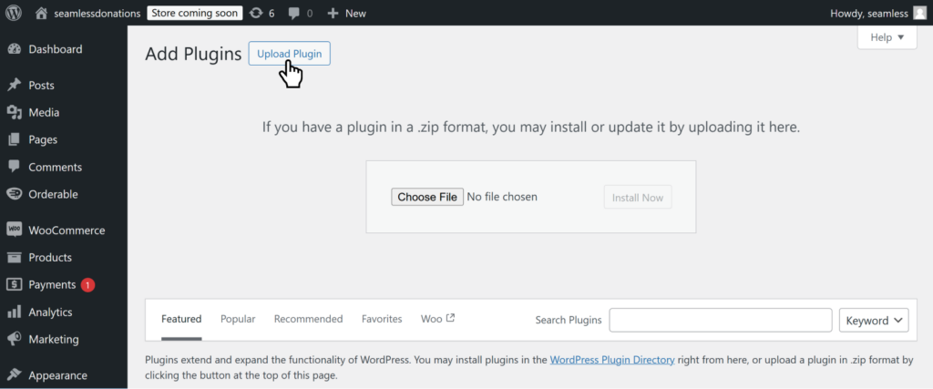933x389 pixels.
Task: Click the Store coming soon badge
Action: (195, 13)
